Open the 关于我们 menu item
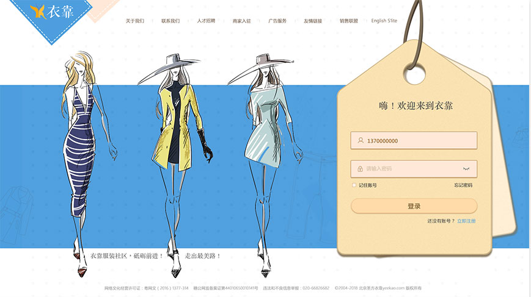531x297 pixels. click(x=135, y=21)
